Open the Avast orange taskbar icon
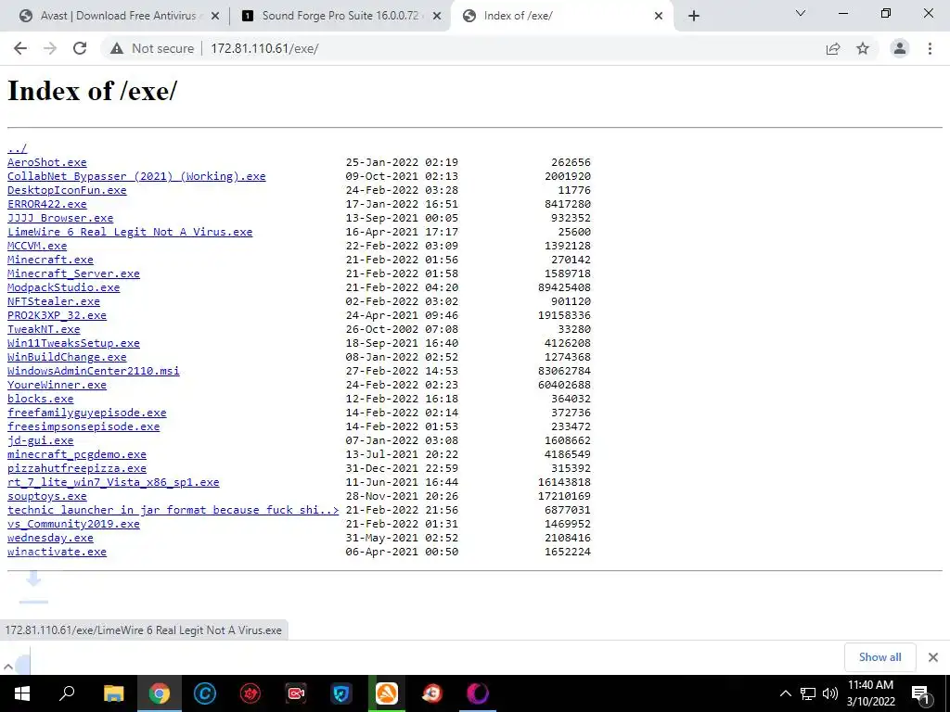This screenshot has width=950, height=712. [x=387, y=693]
